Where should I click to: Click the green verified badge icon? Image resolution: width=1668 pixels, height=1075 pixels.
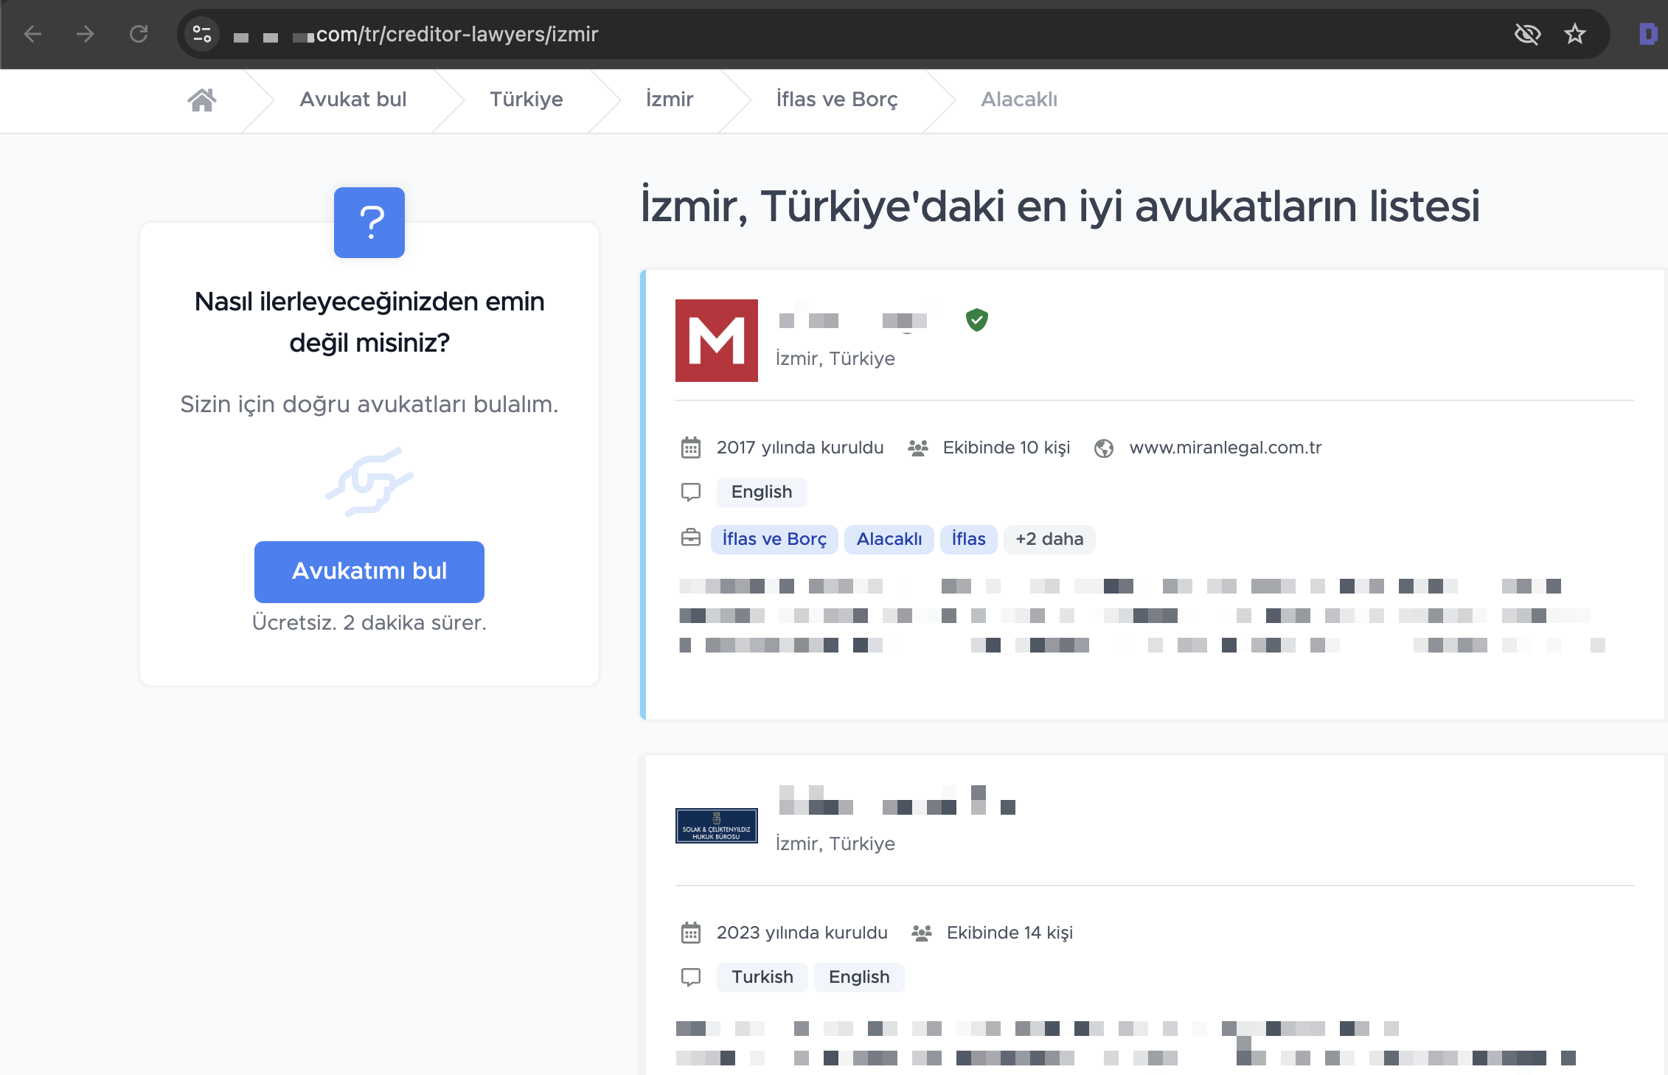click(976, 320)
